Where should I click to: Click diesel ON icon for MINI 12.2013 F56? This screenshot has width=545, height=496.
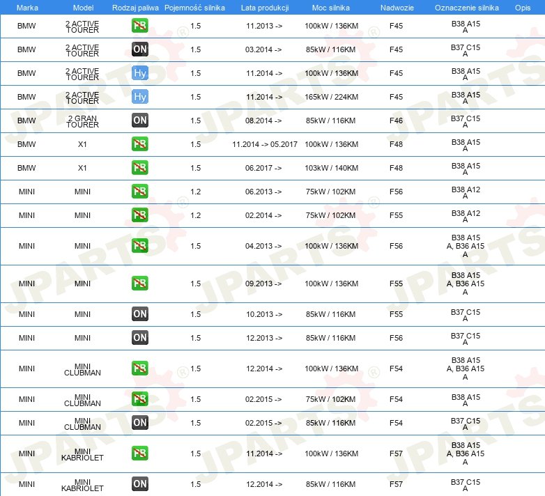click(x=139, y=337)
